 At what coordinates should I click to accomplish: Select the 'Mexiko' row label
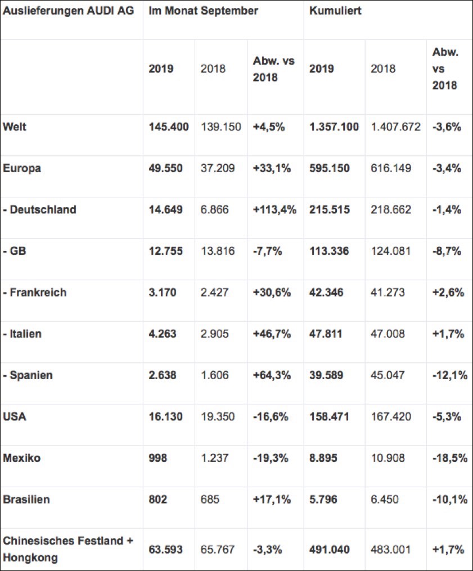(x=21, y=458)
